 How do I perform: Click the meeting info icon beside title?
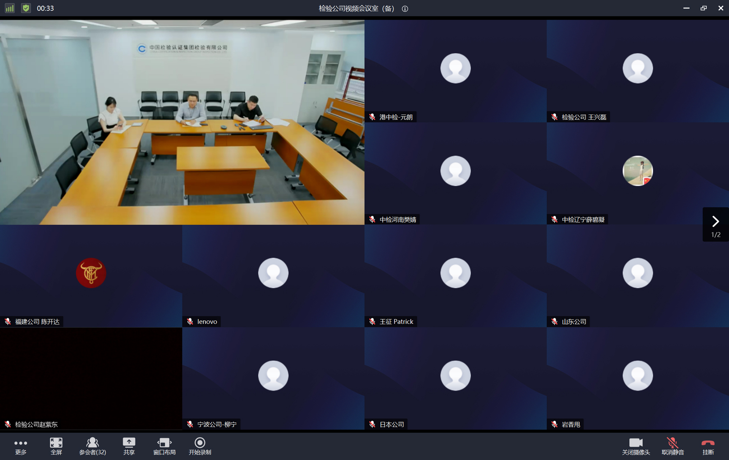405,9
